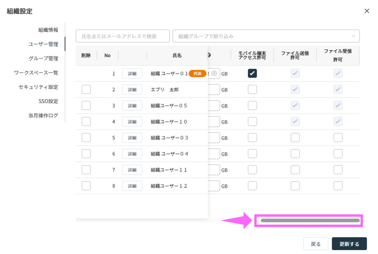Enable file send permission for 組織 ユーザー０３
Screen dimensions: 378x254
click(295, 138)
